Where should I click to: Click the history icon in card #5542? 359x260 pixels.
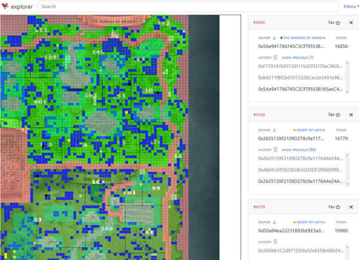click(275, 150)
